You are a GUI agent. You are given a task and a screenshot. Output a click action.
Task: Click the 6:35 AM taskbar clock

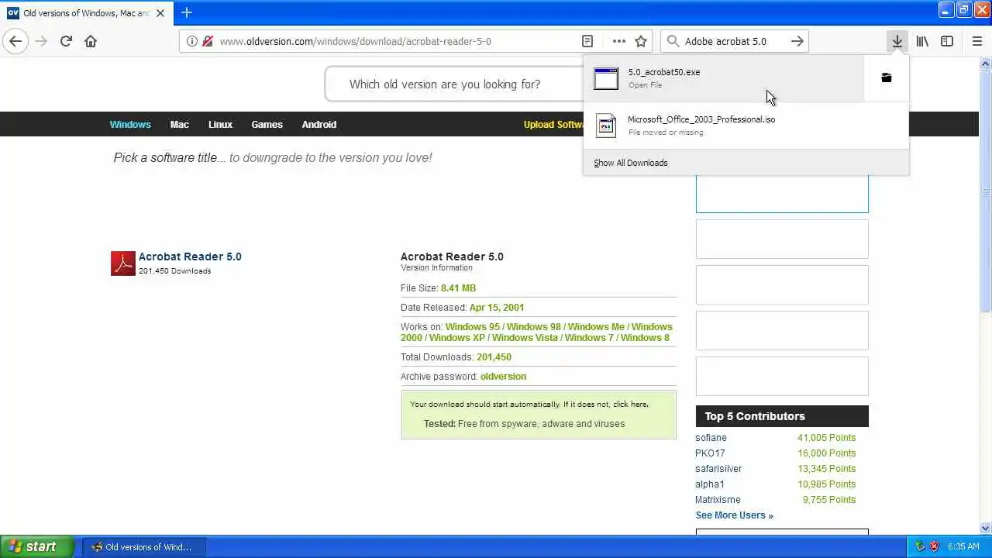[963, 546]
